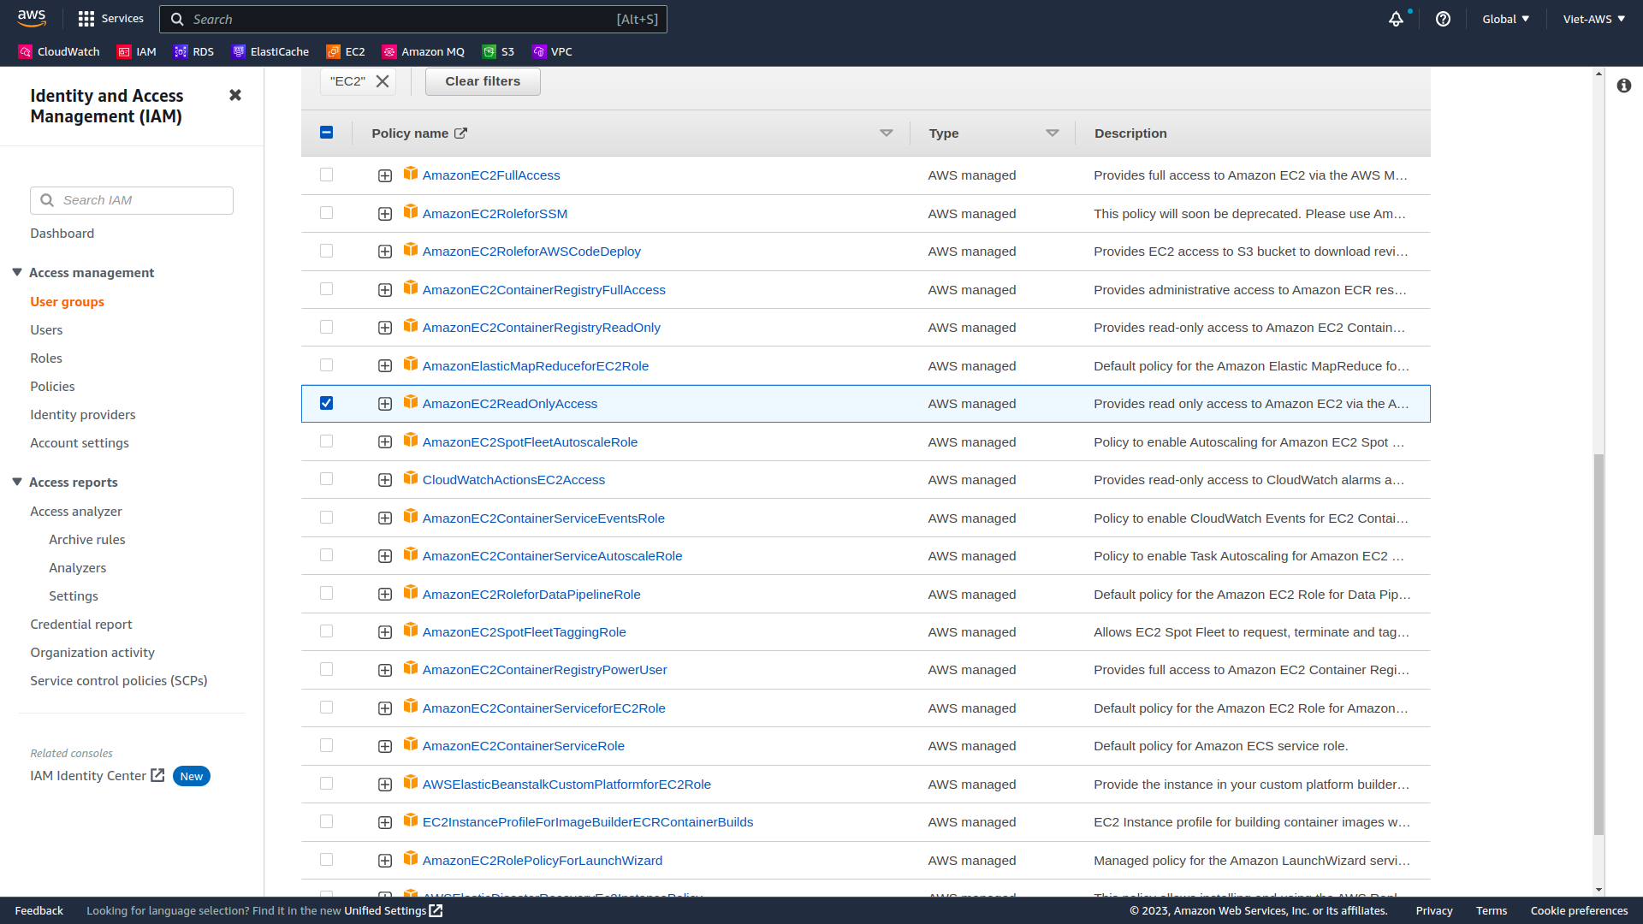Screen dimensions: 1643x924
Task: Click the page vertical scrollbar thumb
Action: click(1599, 644)
